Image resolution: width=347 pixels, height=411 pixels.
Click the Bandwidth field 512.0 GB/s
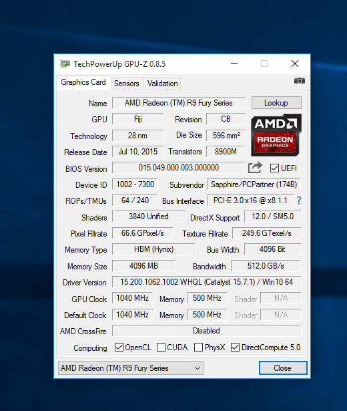pos(266,266)
